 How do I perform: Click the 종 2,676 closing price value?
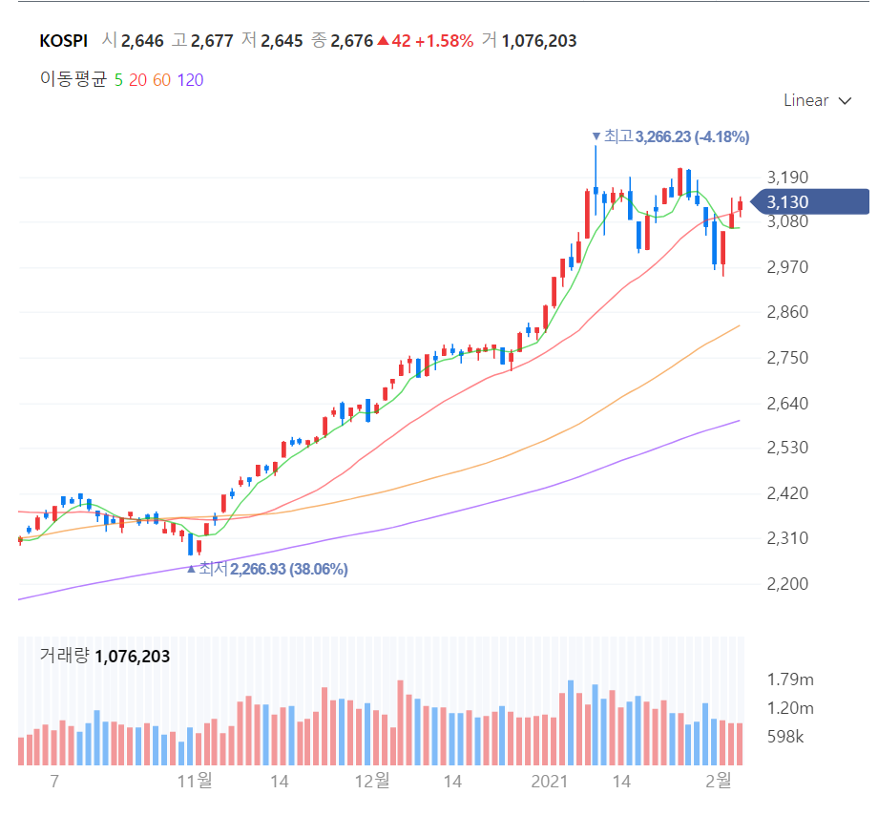(351, 41)
